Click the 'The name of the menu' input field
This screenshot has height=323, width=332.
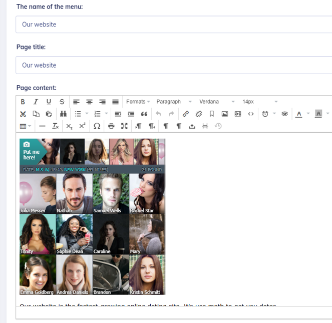point(173,25)
